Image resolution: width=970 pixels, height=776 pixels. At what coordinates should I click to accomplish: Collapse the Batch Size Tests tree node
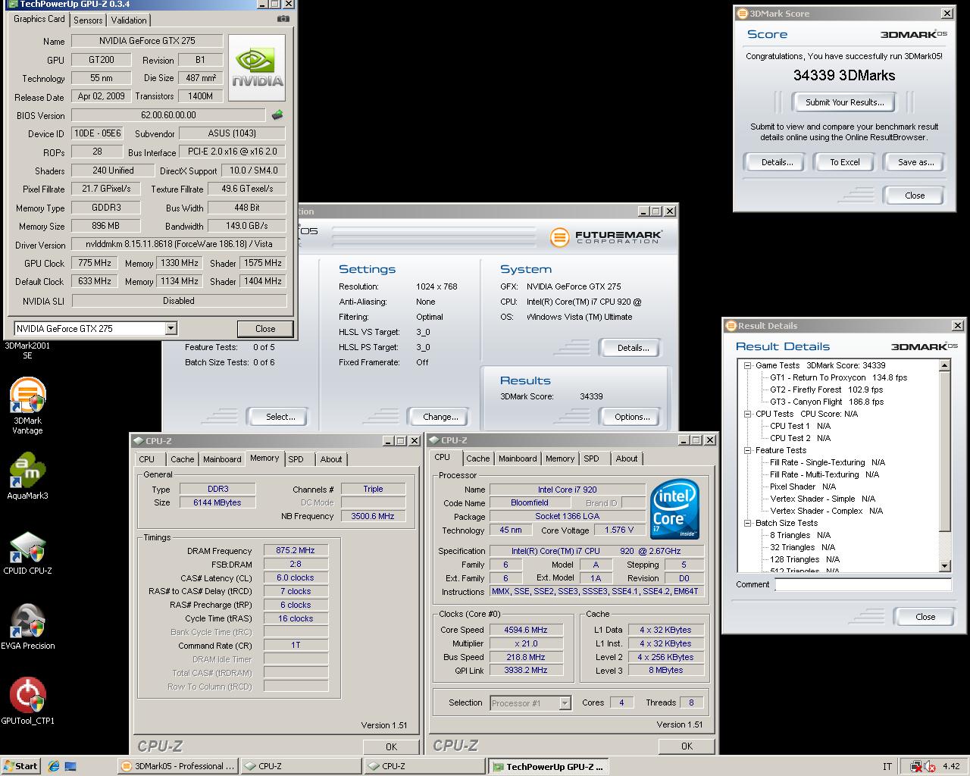click(748, 523)
